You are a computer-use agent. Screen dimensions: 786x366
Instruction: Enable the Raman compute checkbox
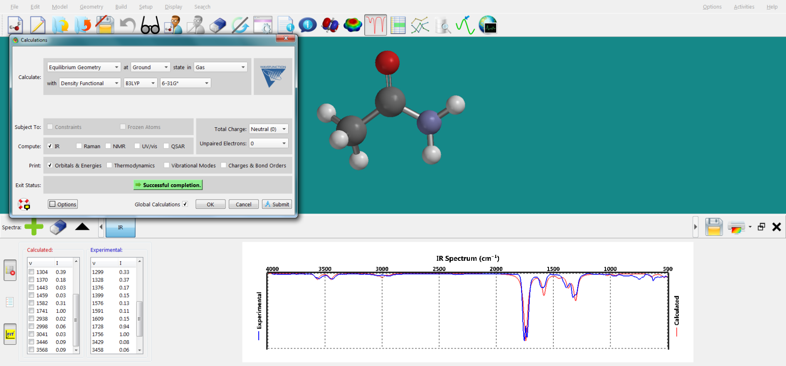tap(79, 146)
